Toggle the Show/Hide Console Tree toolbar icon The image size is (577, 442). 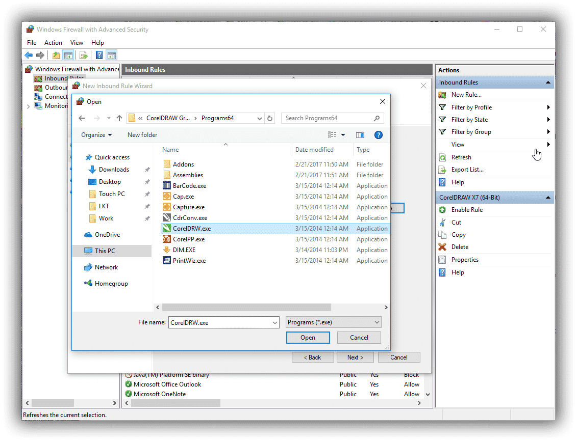pyautogui.click(x=68, y=56)
